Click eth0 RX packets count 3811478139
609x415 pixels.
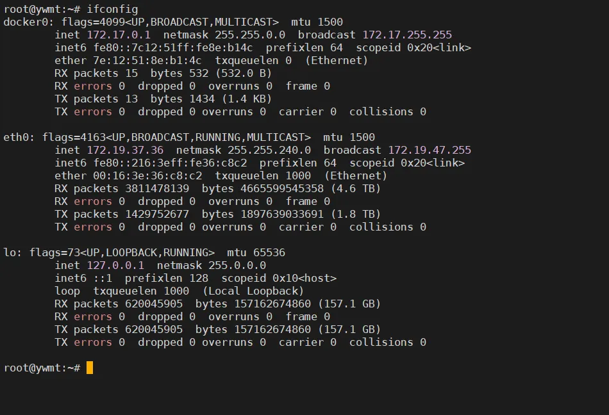pyautogui.click(x=157, y=188)
